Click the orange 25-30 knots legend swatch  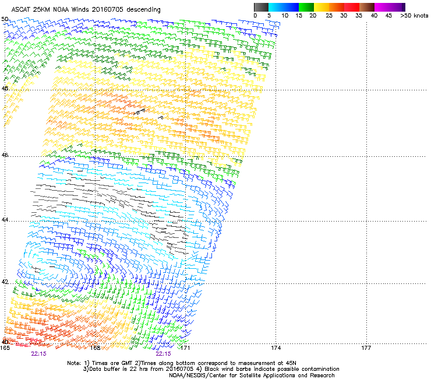tap(337, 7)
